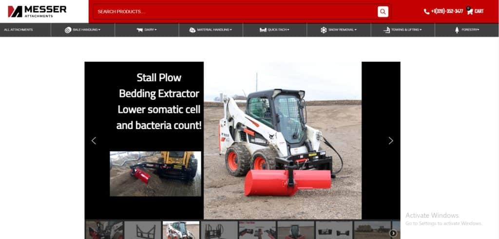Click the tree icon beside Forestry
Image resolution: width=499 pixels, height=239 pixels.
[x=457, y=30]
